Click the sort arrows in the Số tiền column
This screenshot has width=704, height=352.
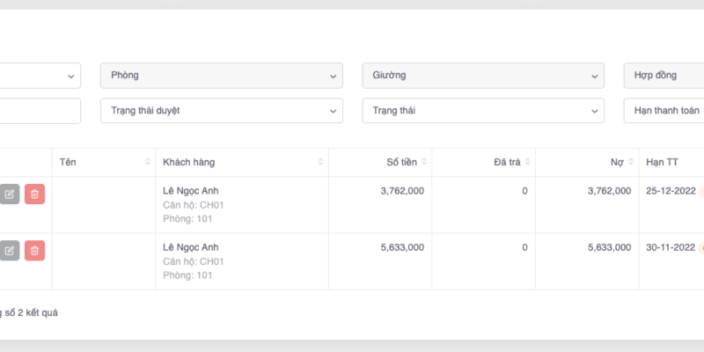424,162
